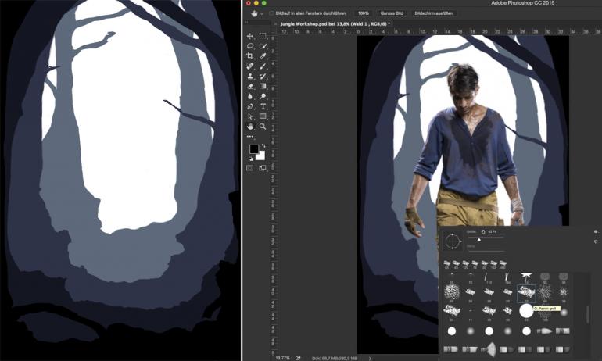The width and height of the screenshot is (602, 361).
Task: Open the Edit Toolbar three-dots menu
Action: click(250, 136)
